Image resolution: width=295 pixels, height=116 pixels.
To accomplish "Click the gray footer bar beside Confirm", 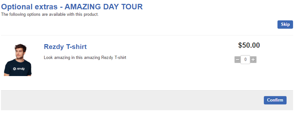I will pos(132,100).
